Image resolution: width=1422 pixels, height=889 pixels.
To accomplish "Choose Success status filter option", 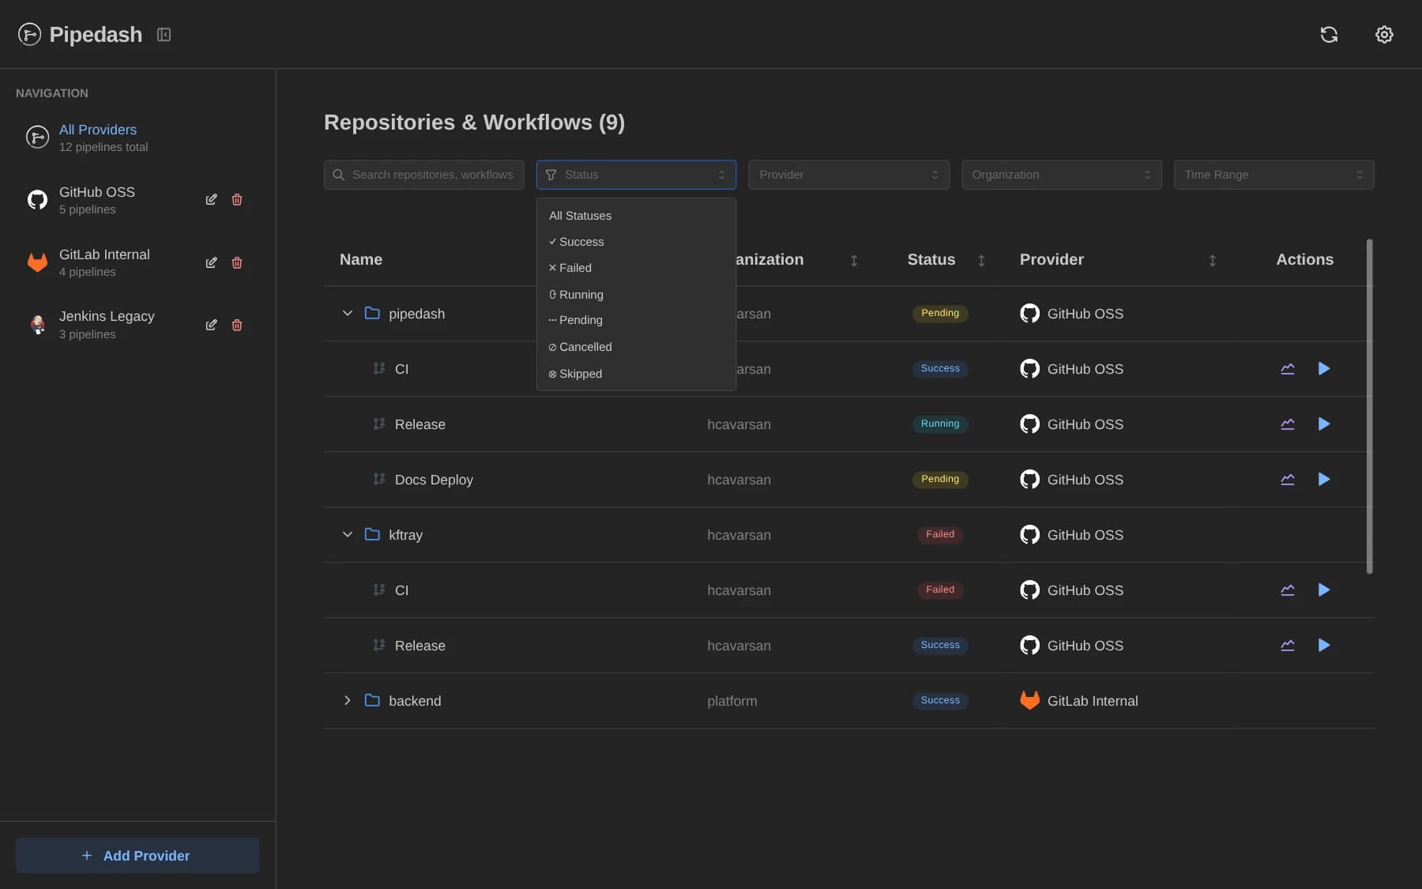I will (x=636, y=242).
